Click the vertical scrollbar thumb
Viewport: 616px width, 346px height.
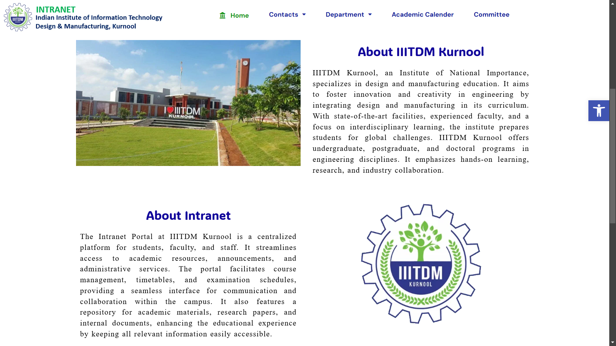(612, 155)
